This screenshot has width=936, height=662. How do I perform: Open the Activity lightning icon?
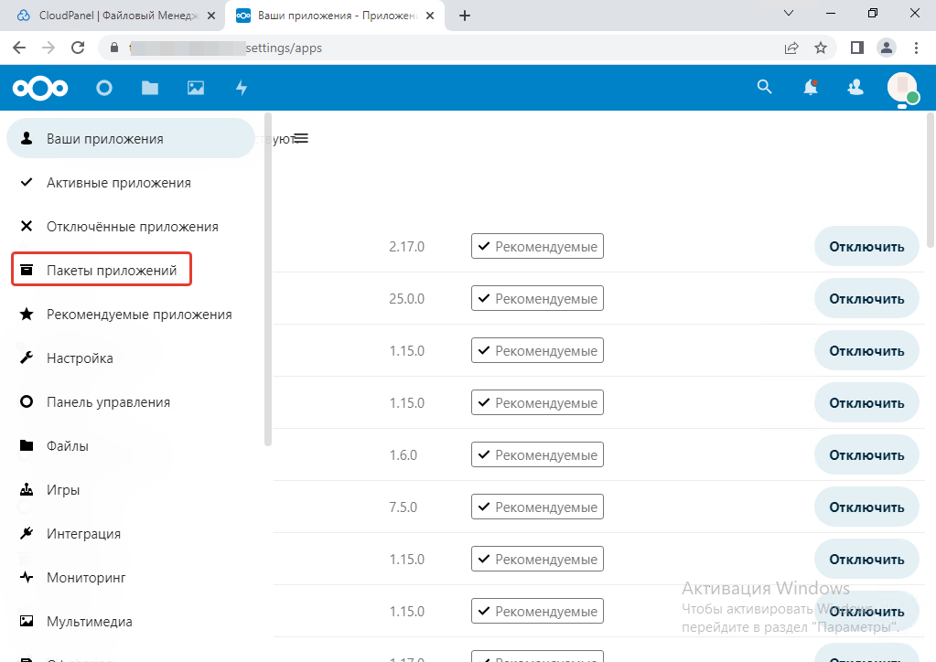pos(242,88)
